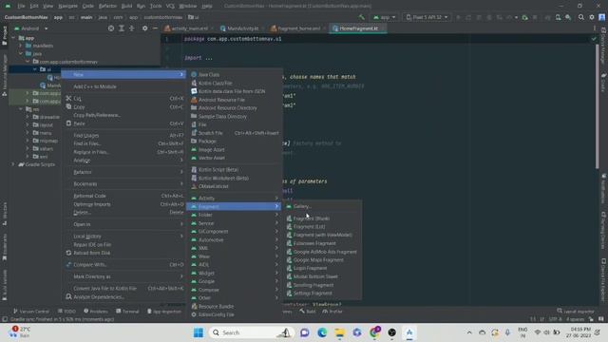Expand the manifests folder
Image resolution: width=608 pixels, height=342 pixels.
21,46
